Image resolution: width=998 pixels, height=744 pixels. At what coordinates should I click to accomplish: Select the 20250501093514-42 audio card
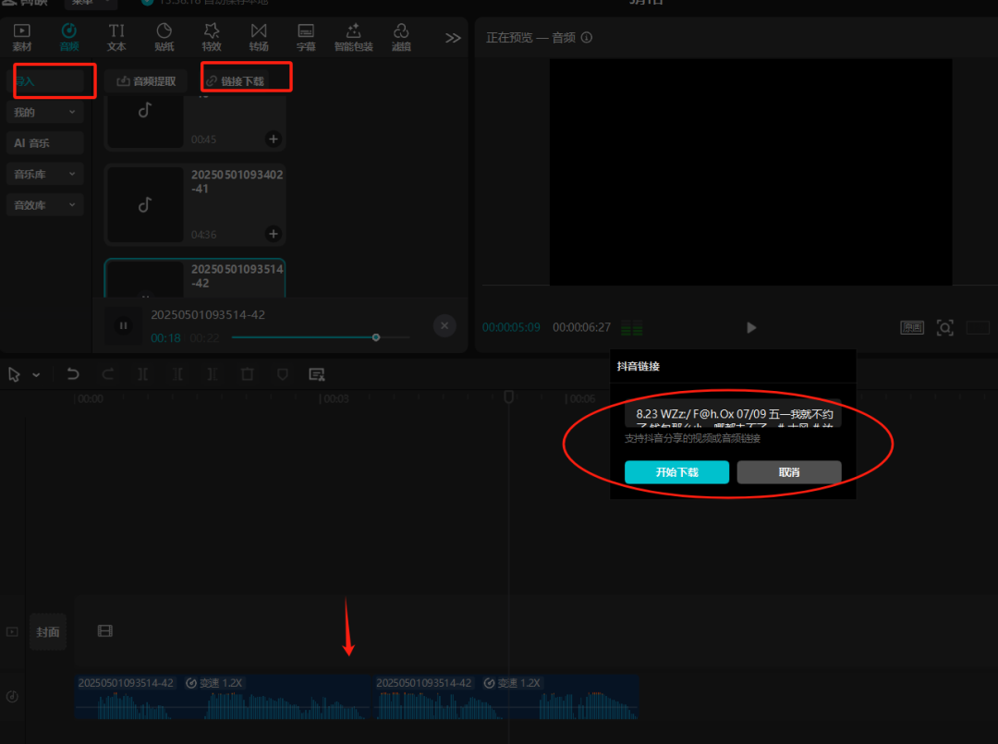tap(195, 278)
